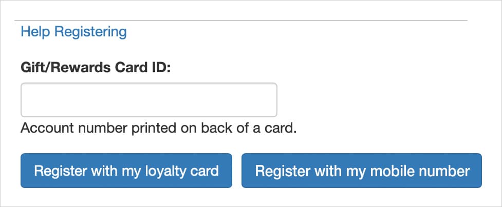Choose the loyalty card registration button

[x=126, y=171]
